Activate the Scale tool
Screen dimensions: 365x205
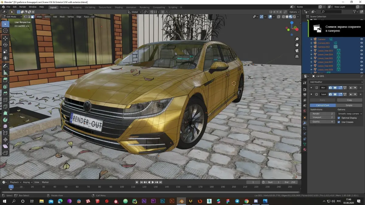point(5,51)
